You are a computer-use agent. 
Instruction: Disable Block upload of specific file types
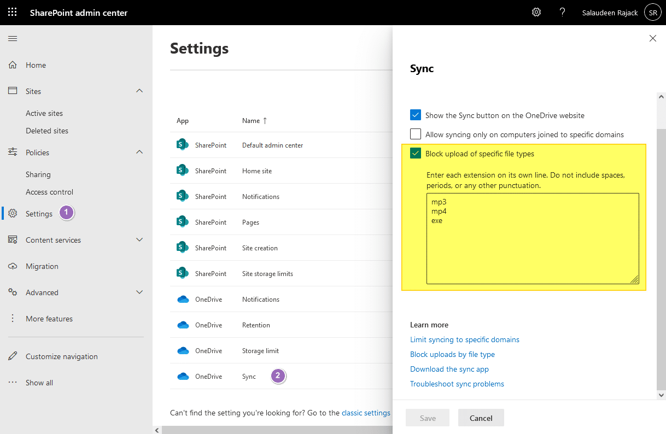pos(415,153)
